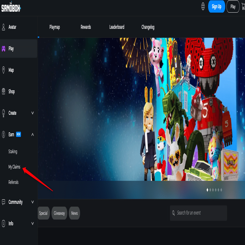The height and width of the screenshot is (245, 245).
Task: Select the Earn label in sidebar
Action: click(x=11, y=134)
